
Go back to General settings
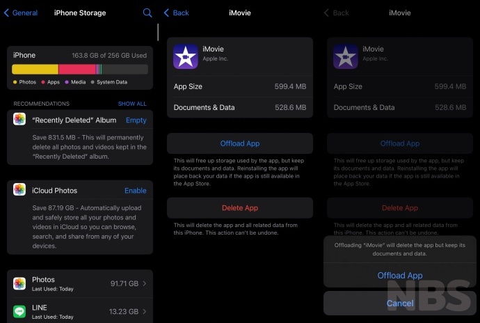pyautogui.click(x=20, y=13)
